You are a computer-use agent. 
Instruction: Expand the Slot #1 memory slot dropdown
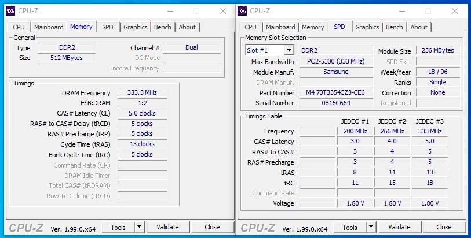[289, 50]
